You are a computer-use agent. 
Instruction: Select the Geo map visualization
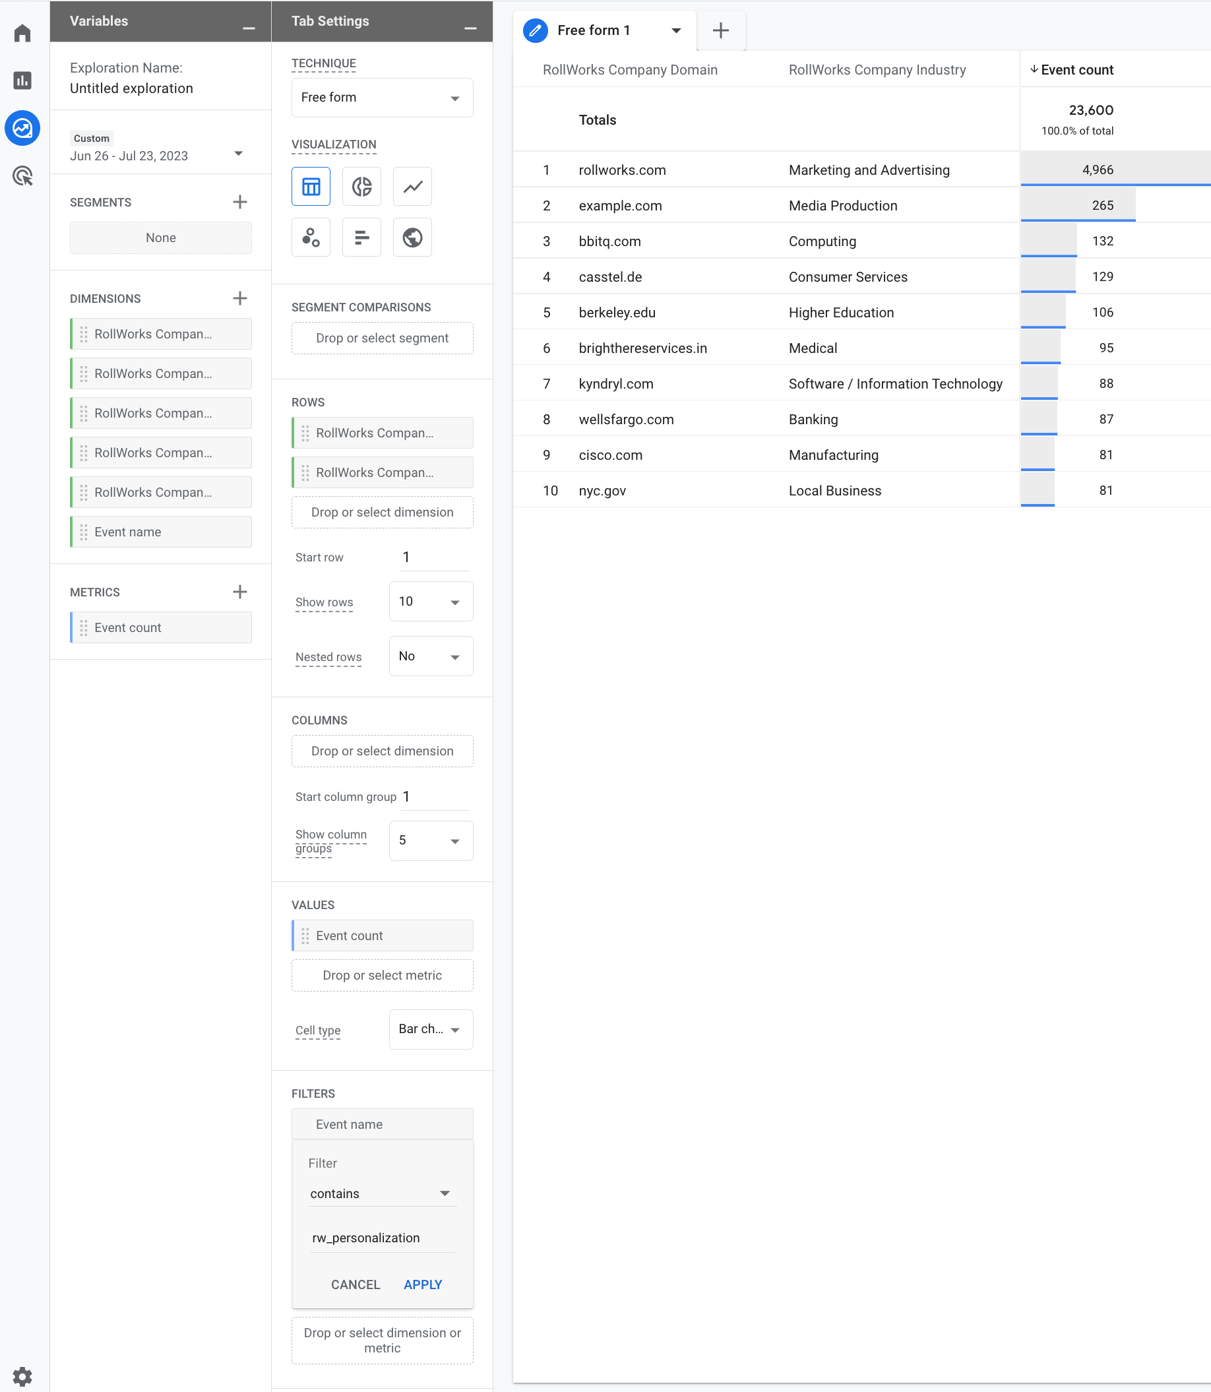point(412,237)
